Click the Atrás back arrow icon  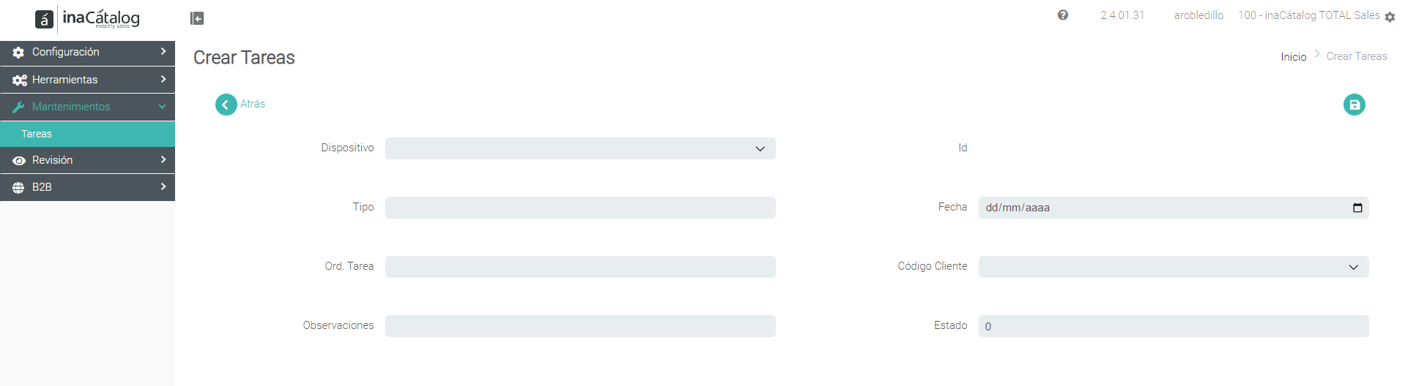(226, 105)
